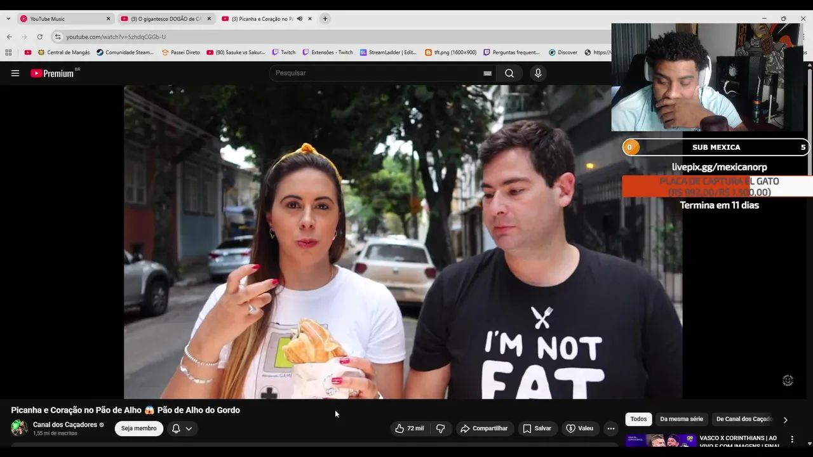Open more actions ellipsis under video
Screen dimensions: 813x457
(x=611, y=428)
